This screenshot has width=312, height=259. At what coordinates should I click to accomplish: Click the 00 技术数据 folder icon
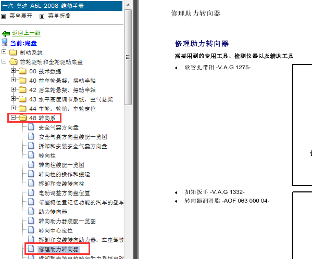22,71
